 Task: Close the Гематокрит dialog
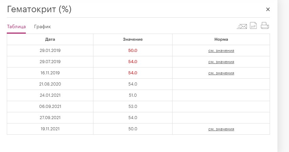click(268, 9)
